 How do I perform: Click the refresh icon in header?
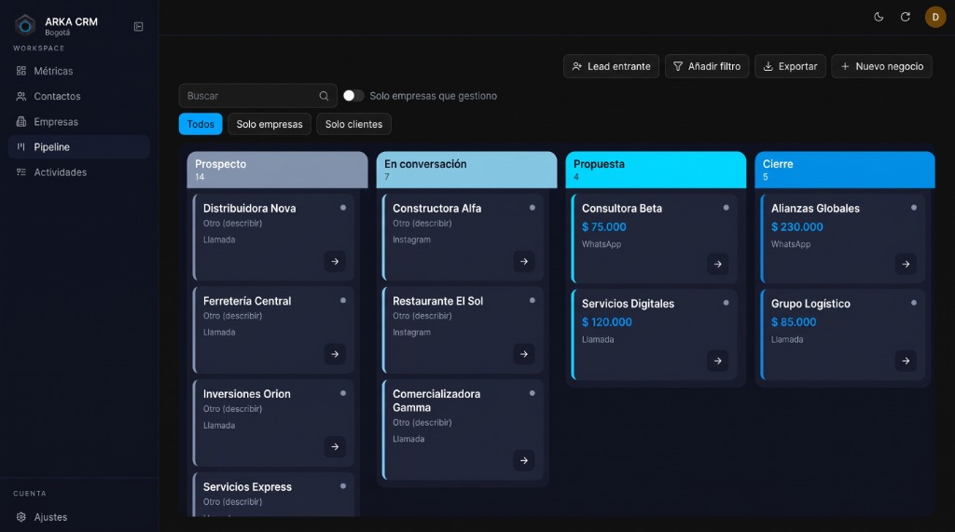click(905, 17)
